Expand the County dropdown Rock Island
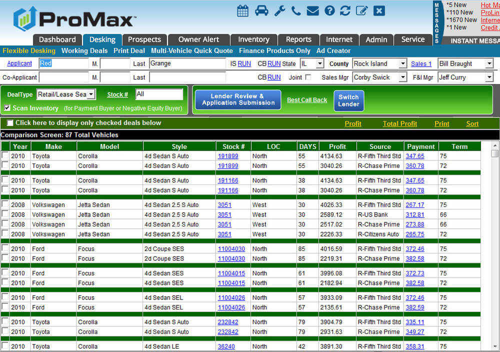The height and width of the screenshot is (352, 500). pos(403,63)
